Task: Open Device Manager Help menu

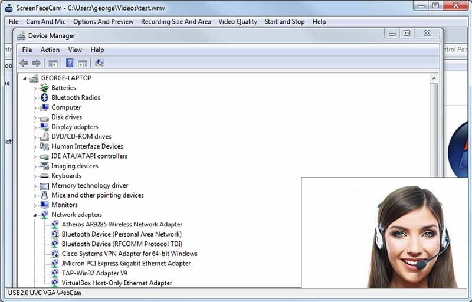Action: [97, 50]
